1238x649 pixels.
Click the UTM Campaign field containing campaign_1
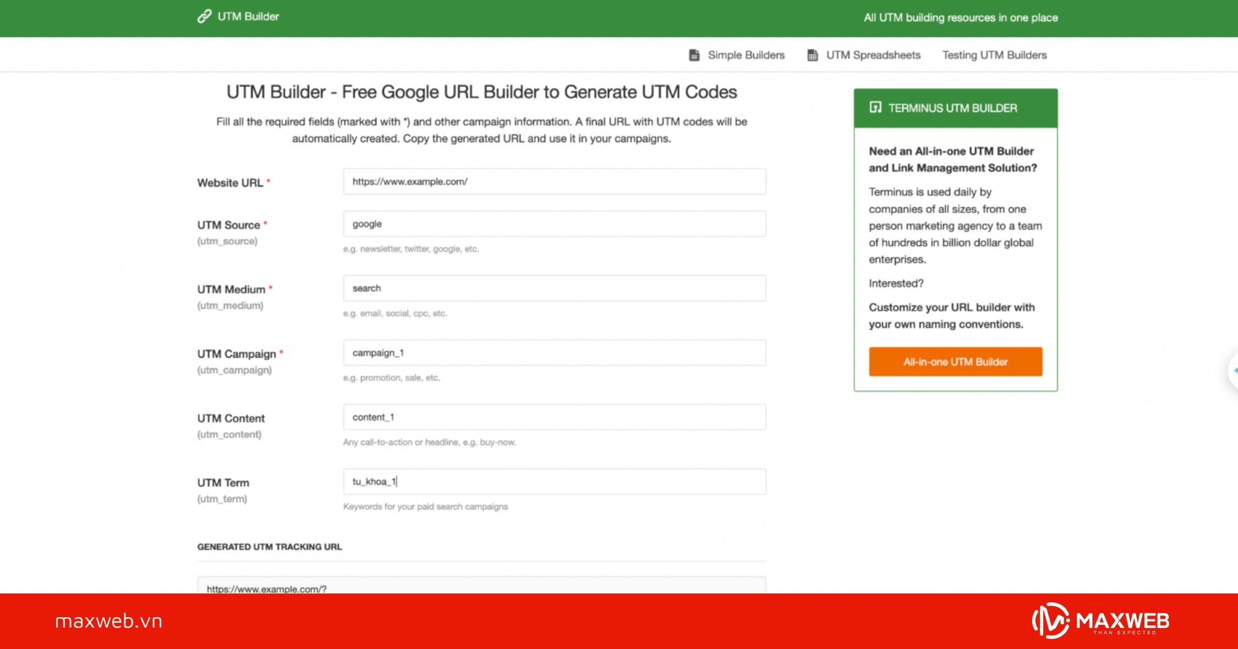click(554, 352)
